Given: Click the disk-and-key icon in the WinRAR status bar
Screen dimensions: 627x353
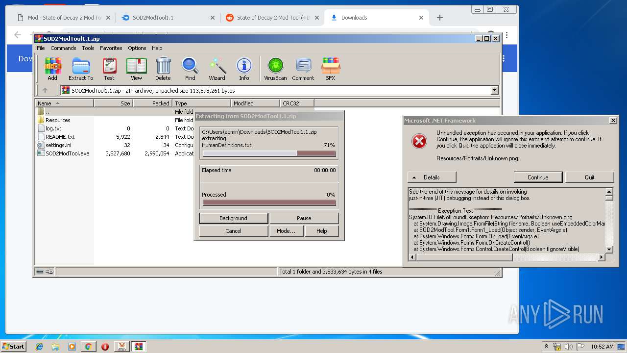Looking at the screenshot, I should (45, 272).
